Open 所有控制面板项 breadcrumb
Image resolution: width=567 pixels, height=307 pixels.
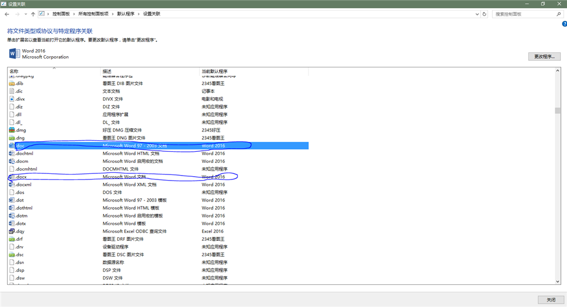[x=93, y=14]
